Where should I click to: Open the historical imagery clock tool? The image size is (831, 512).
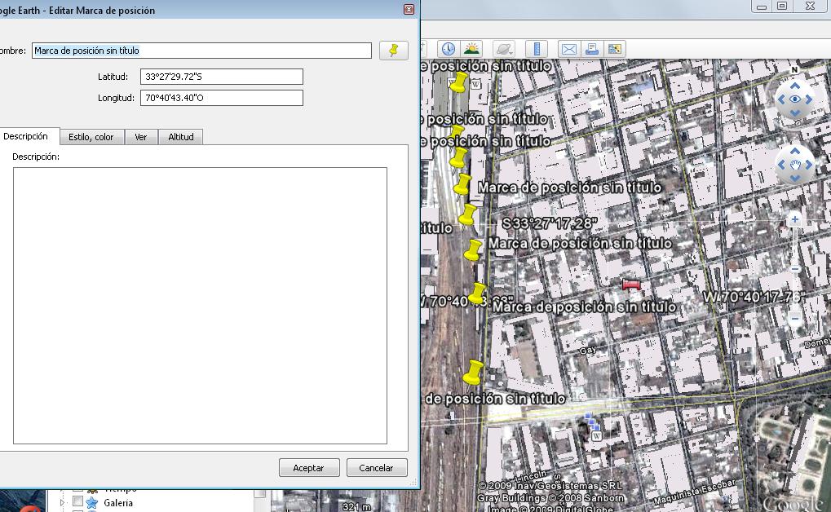click(448, 49)
